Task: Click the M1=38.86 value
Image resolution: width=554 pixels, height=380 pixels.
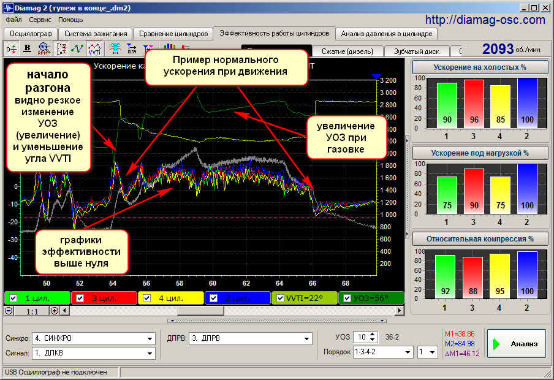Action: click(x=460, y=334)
